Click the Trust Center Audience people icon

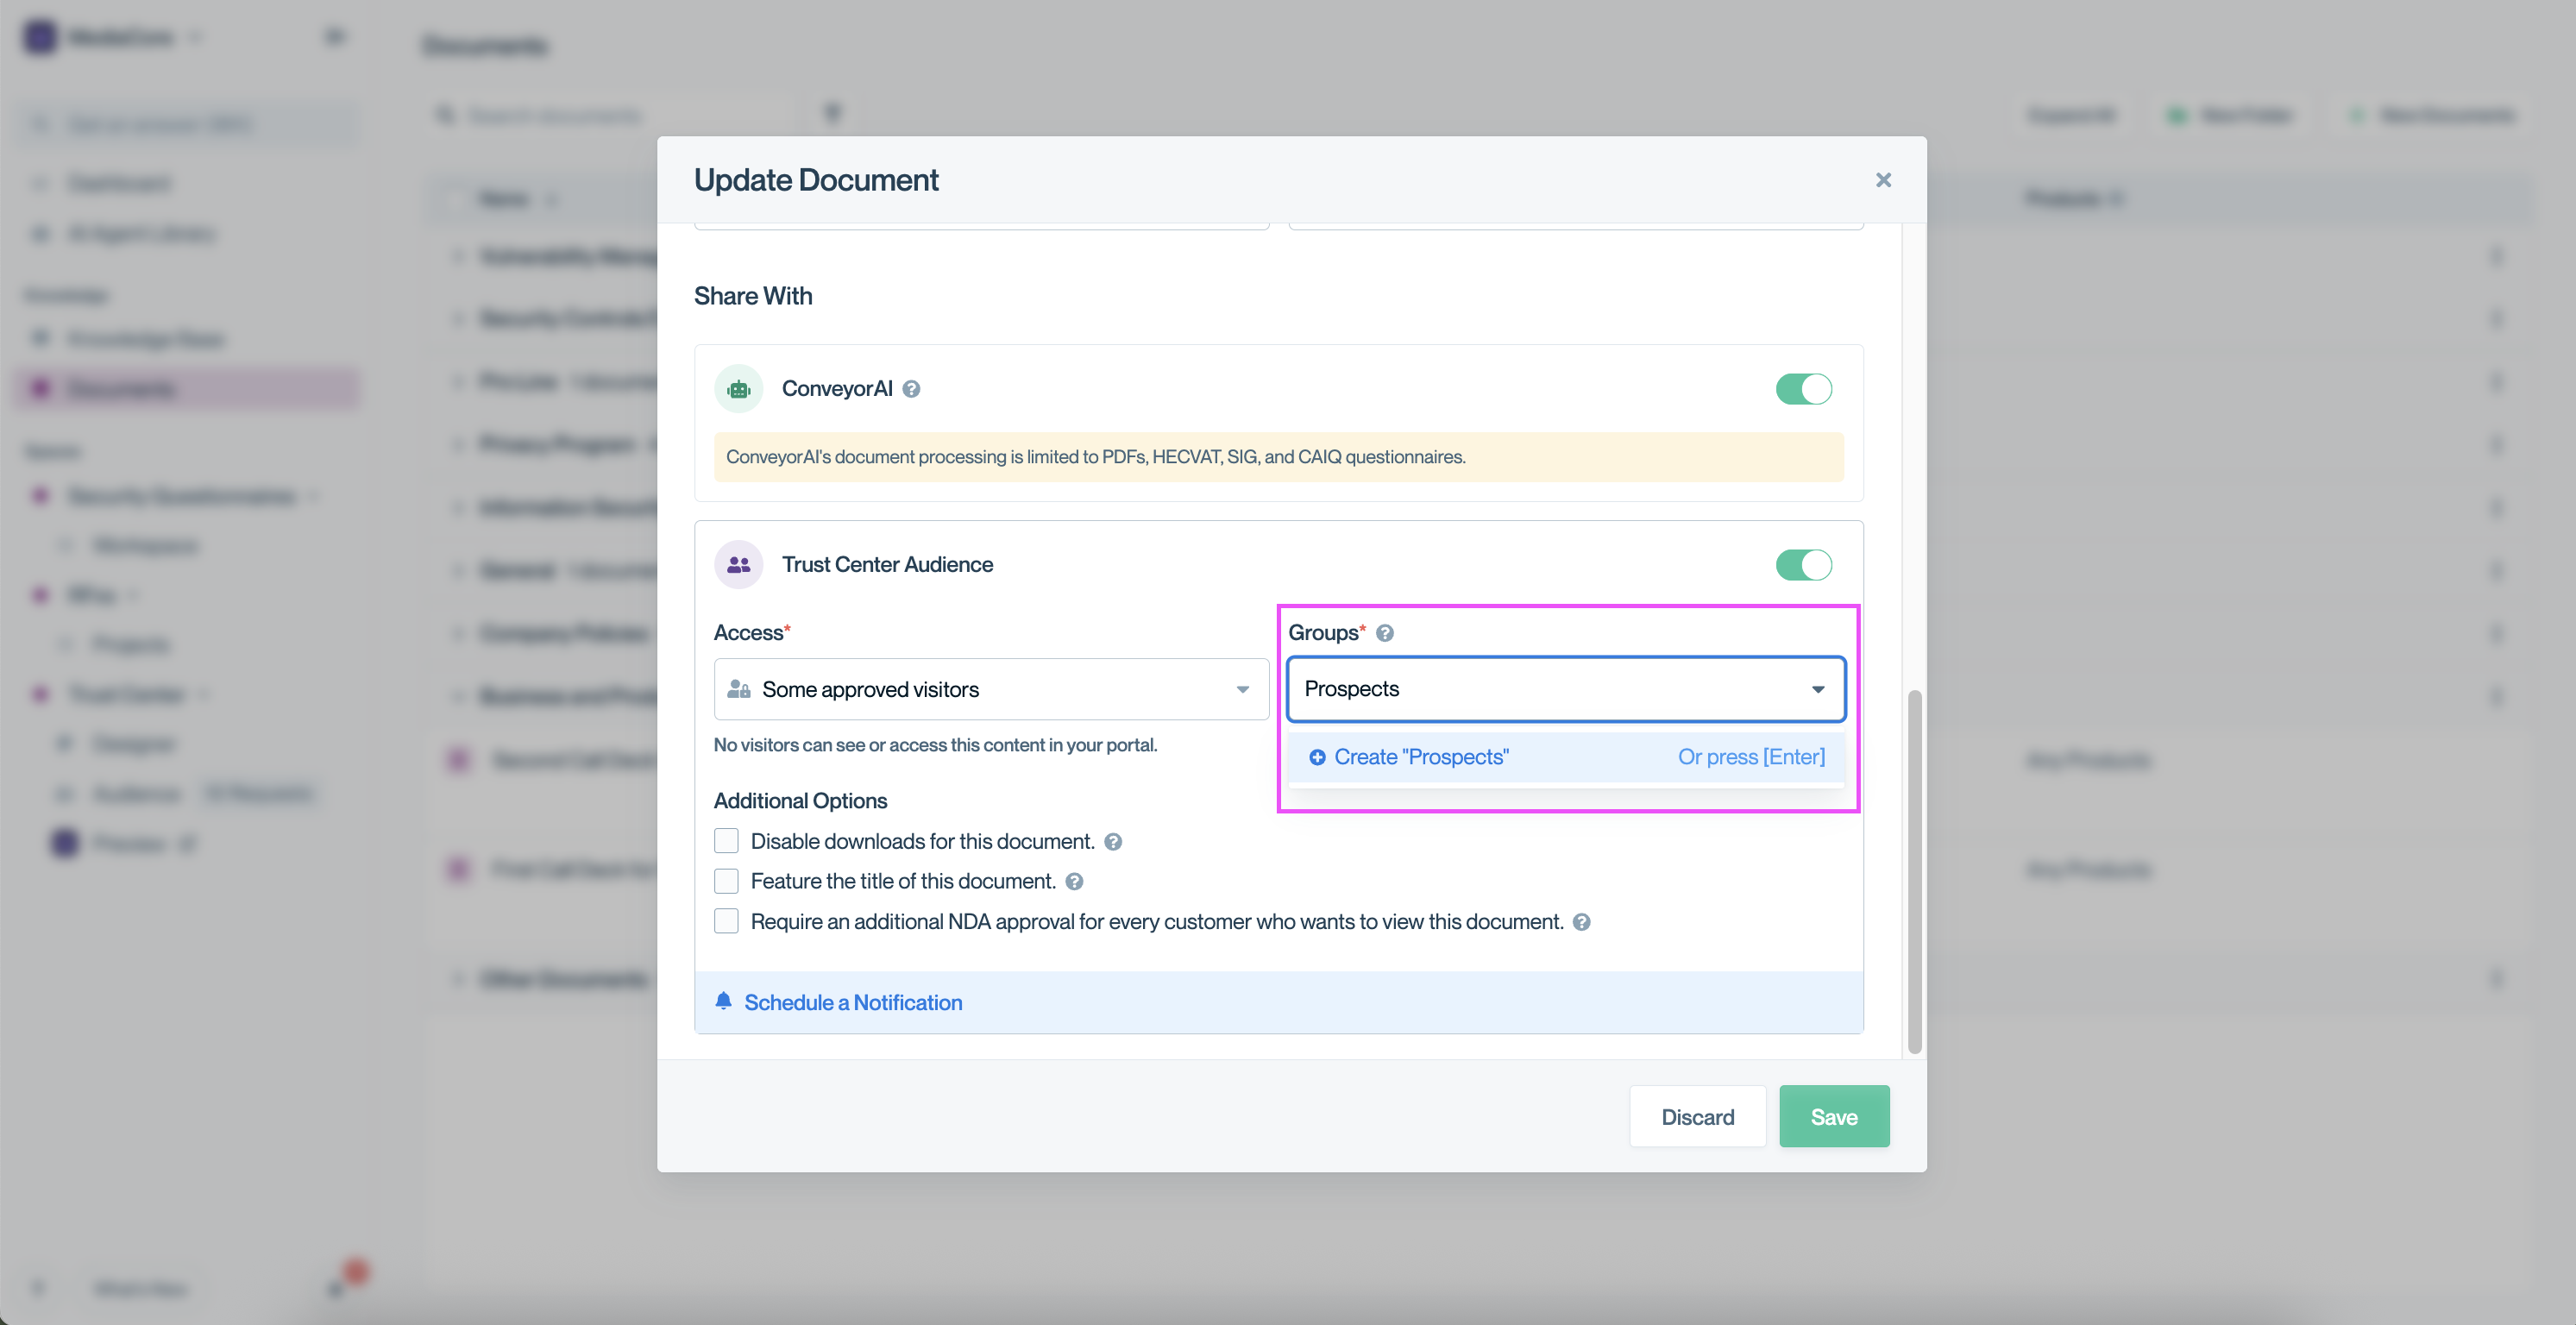coord(738,565)
